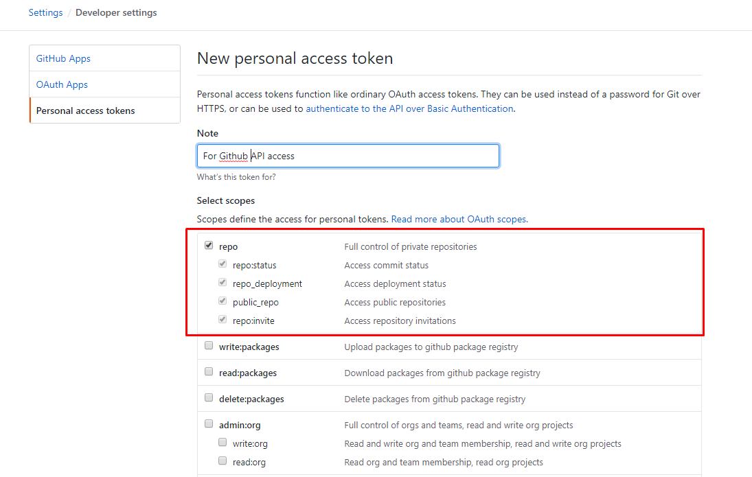Image resolution: width=752 pixels, height=477 pixels.
Task: Enable the read:packages scope
Action: pyautogui.click(x=209, y=372)
